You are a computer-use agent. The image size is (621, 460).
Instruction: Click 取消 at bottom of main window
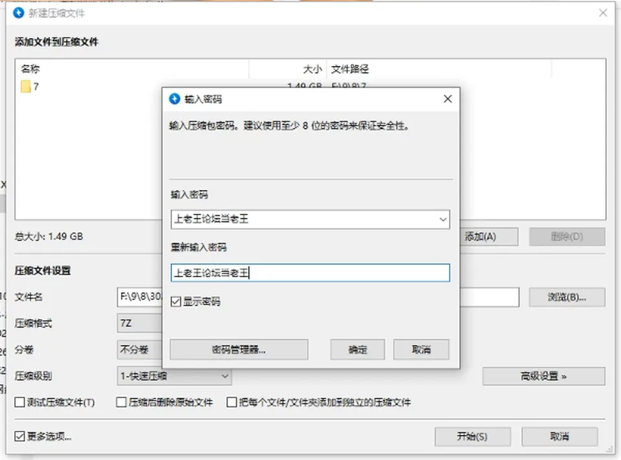560,437
